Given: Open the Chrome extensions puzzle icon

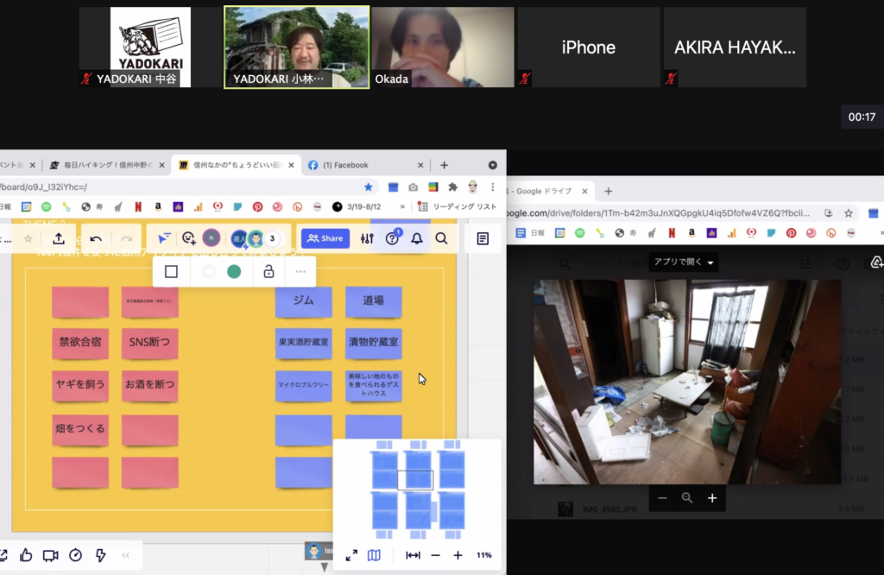Looking at the screenshot, I should click(x=452, y=187).
